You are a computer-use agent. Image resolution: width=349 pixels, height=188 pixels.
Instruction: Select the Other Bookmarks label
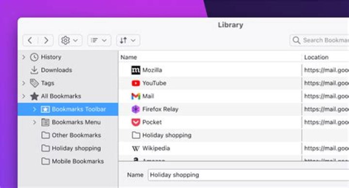[77, 135]
